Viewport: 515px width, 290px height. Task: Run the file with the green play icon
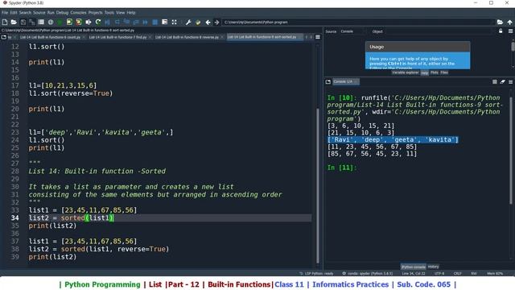click(x=60, y=22)
